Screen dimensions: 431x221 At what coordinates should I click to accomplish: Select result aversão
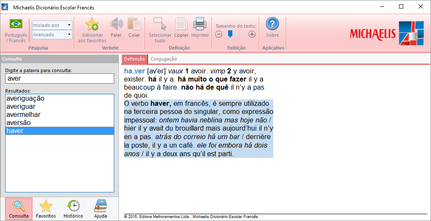(60, 123)
